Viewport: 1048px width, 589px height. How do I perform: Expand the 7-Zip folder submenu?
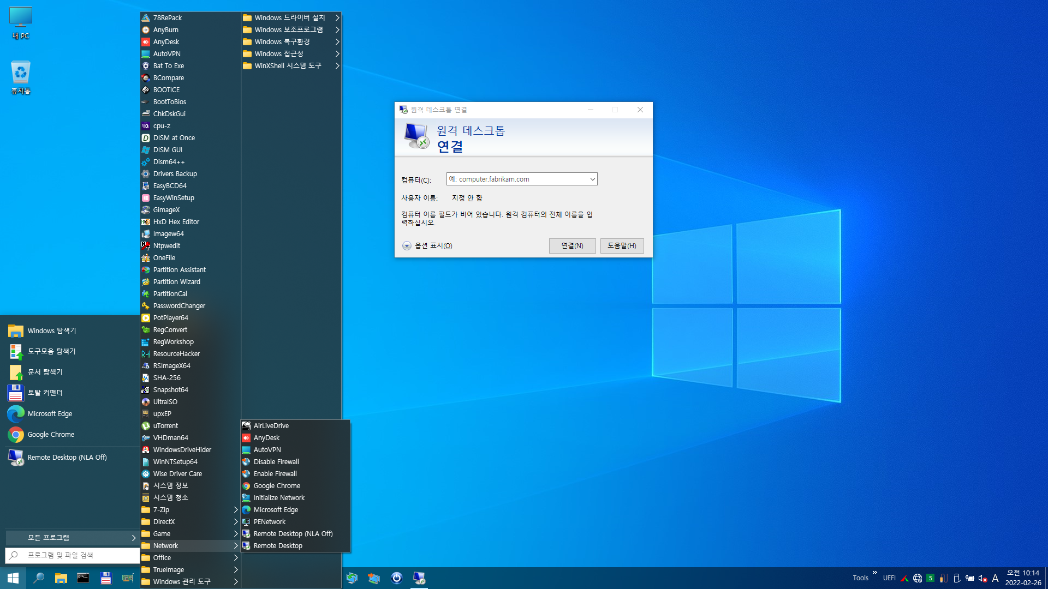coord(190,510)
